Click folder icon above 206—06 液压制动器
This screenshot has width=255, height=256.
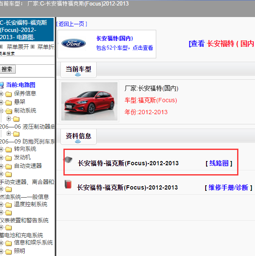pos(16,119)
